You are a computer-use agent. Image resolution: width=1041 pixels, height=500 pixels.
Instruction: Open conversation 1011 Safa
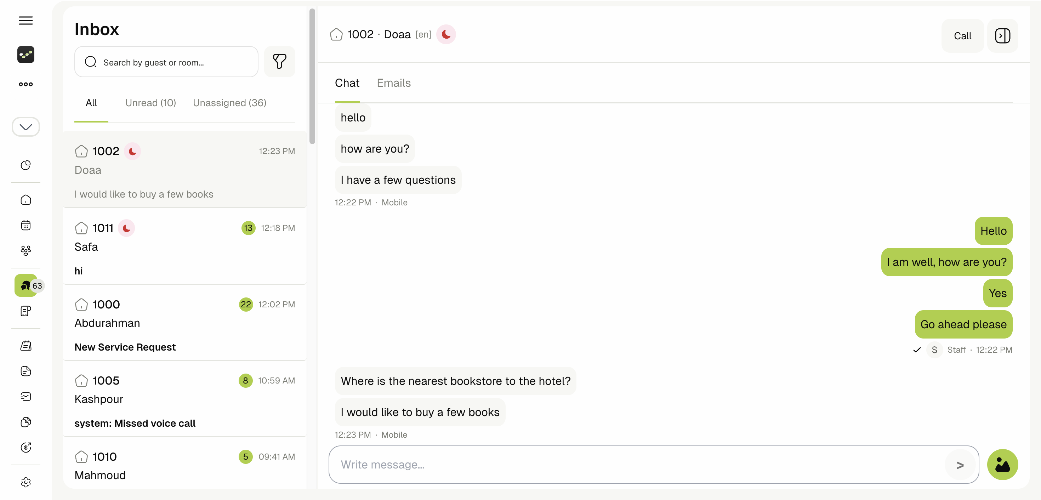click(185, 246)
